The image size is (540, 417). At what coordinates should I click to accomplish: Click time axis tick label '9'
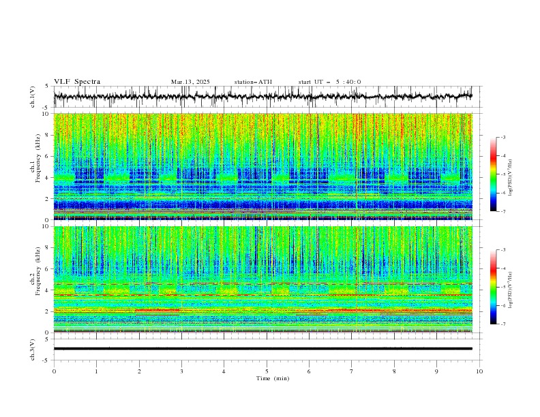pos(436,371)
